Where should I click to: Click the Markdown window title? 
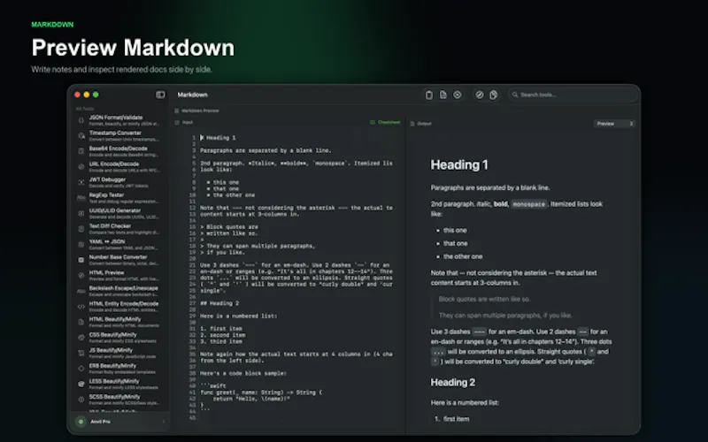click(x=192, y=95)
